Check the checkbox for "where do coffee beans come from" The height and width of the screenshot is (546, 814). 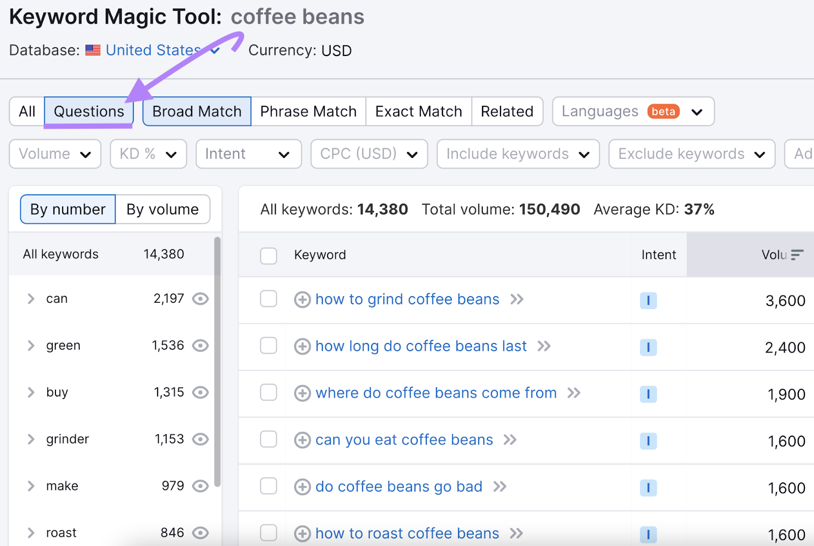269,392
